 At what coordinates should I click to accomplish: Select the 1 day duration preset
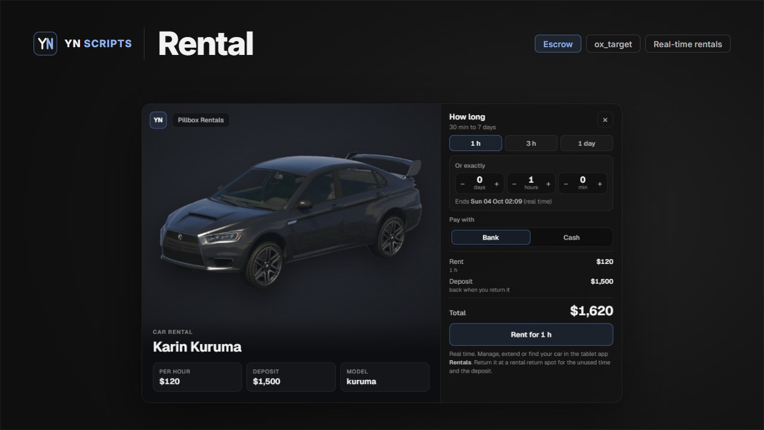(x=587, y=143)
